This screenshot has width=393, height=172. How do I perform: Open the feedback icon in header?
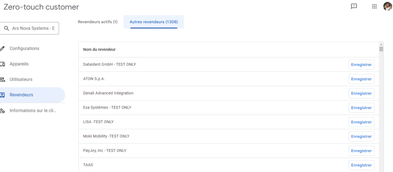click(353, 6)
